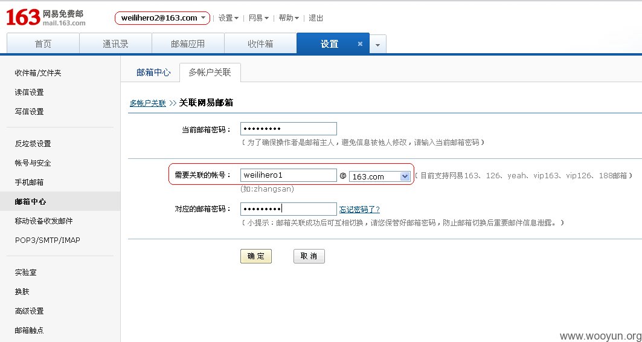Open 读信设置 in the sidebar

click(x=29, y=92)
